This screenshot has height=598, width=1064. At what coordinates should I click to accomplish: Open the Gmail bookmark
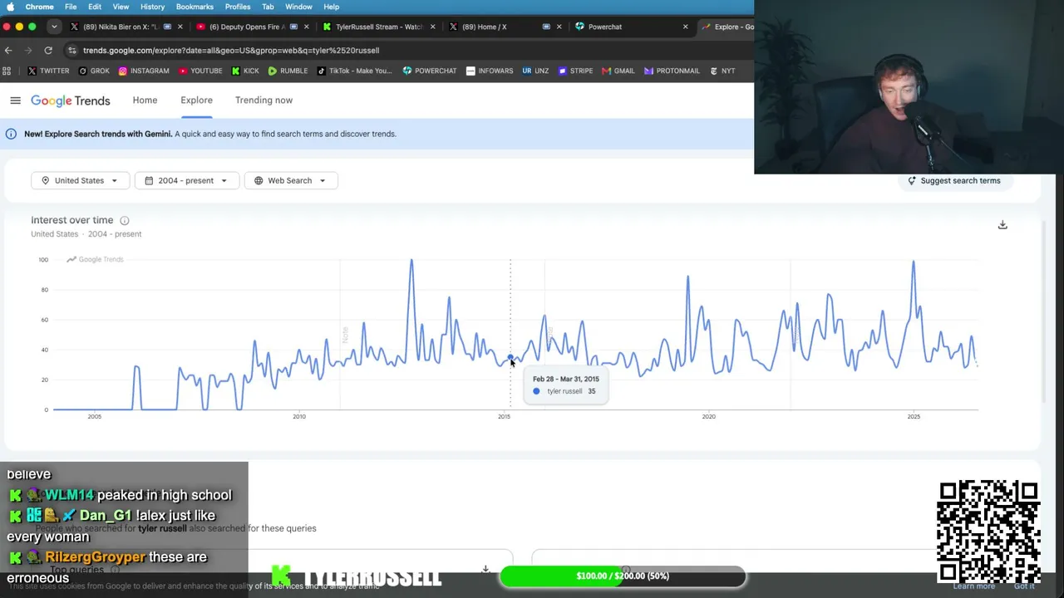(618, 71)
